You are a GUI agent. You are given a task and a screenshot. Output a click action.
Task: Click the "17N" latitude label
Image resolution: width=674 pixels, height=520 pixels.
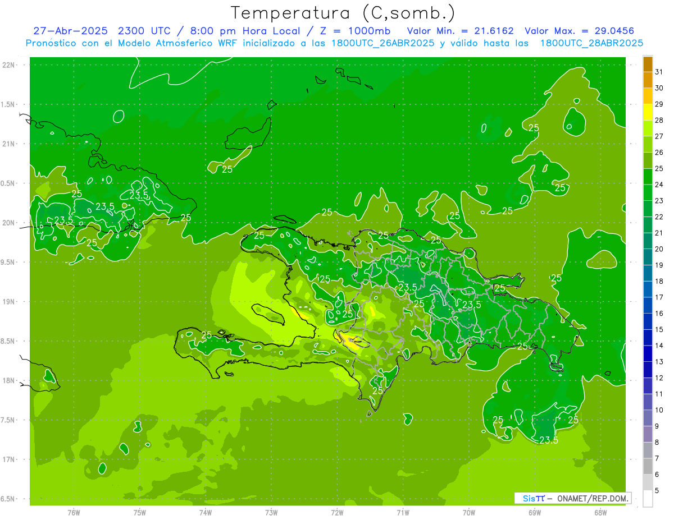pyautogui.click(x=9, y=459)
